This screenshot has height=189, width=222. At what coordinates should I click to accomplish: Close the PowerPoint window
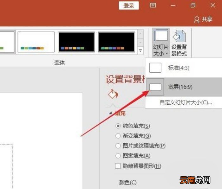(213, 5)
